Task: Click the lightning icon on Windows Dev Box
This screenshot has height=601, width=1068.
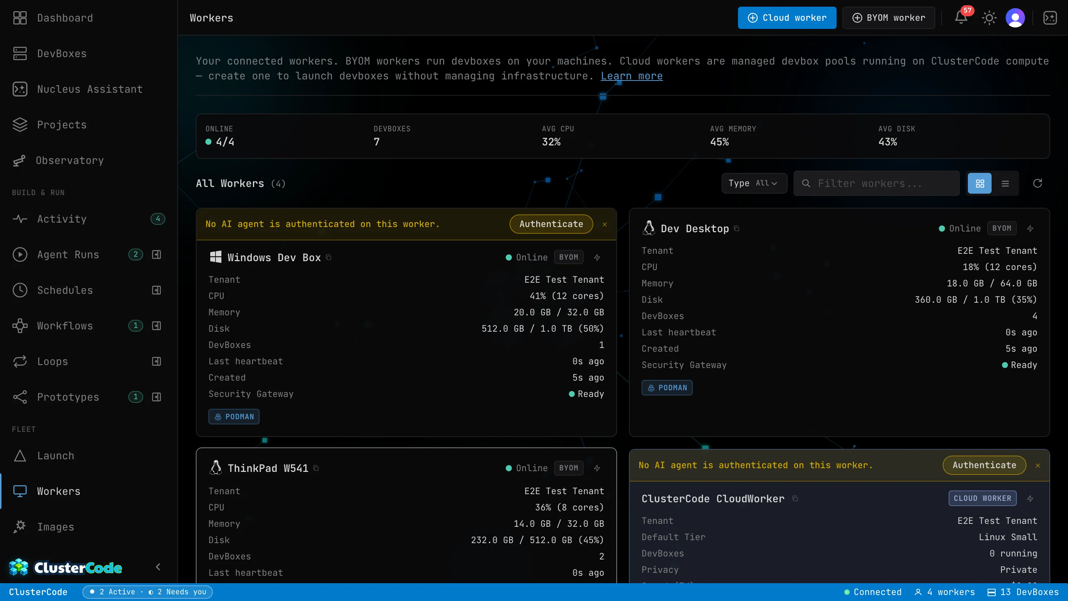Action: point(597,257)
